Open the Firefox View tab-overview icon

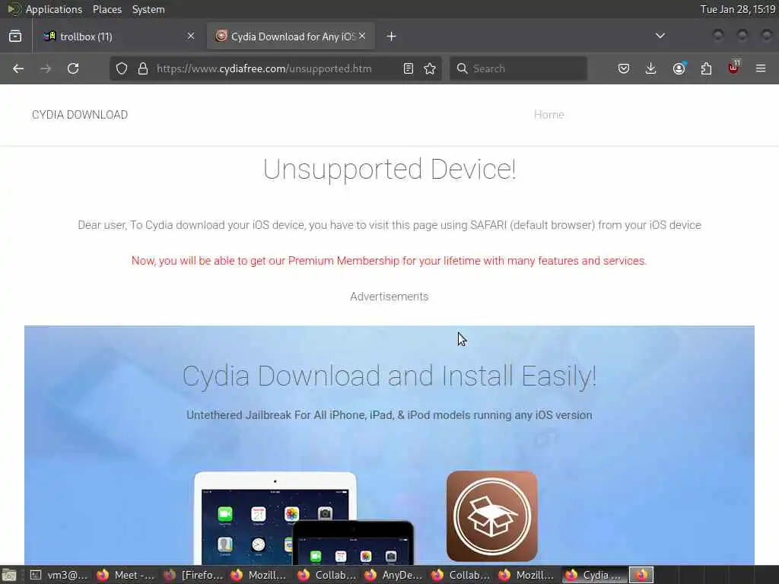pos(15,36)
